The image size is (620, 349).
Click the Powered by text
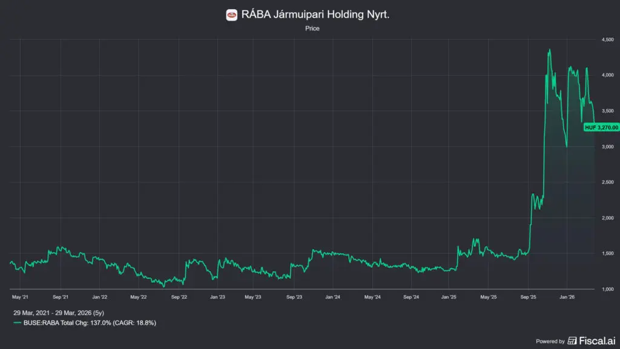(550, 341)
